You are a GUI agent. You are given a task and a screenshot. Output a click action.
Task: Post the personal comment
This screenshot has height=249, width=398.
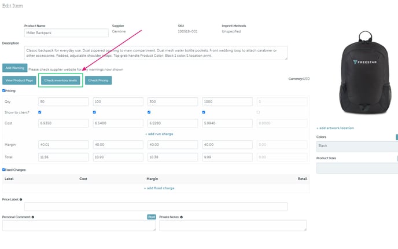point(152,217)
